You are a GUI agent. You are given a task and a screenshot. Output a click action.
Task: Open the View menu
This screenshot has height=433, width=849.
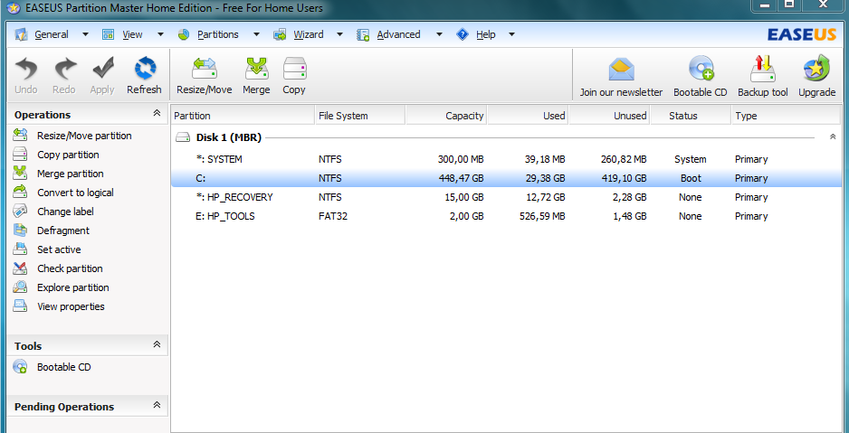point(132,34)
